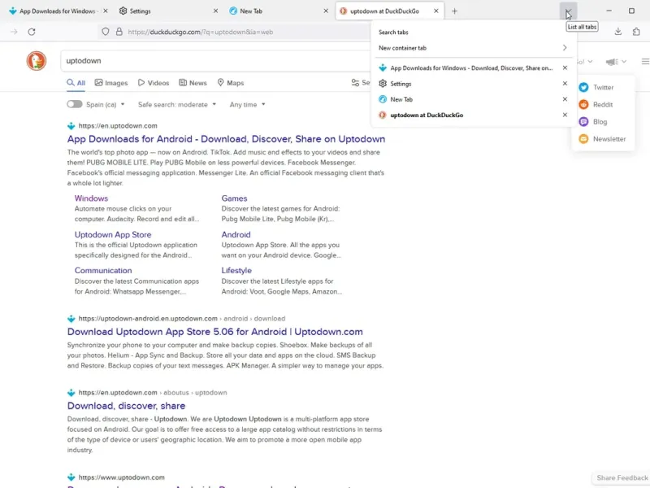This screenshot has width=650, height=488.
Task: Open App Downloads for Android result
Action: [x=227, y=139]
